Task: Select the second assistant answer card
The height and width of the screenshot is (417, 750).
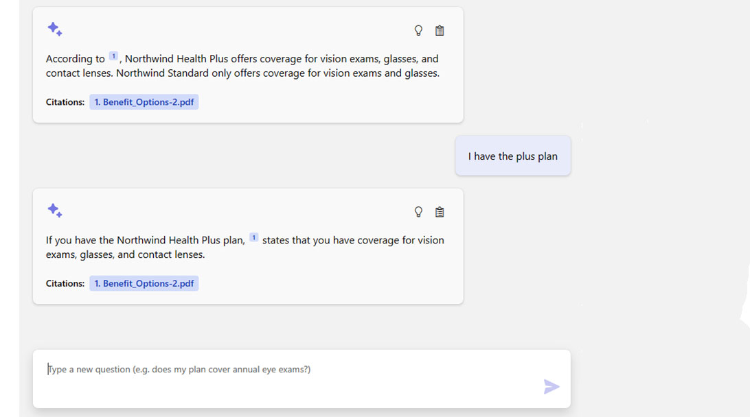Action: click(247, 247)
